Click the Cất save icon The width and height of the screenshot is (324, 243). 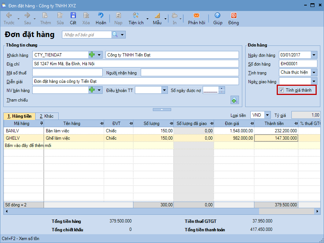pos(73,16)
